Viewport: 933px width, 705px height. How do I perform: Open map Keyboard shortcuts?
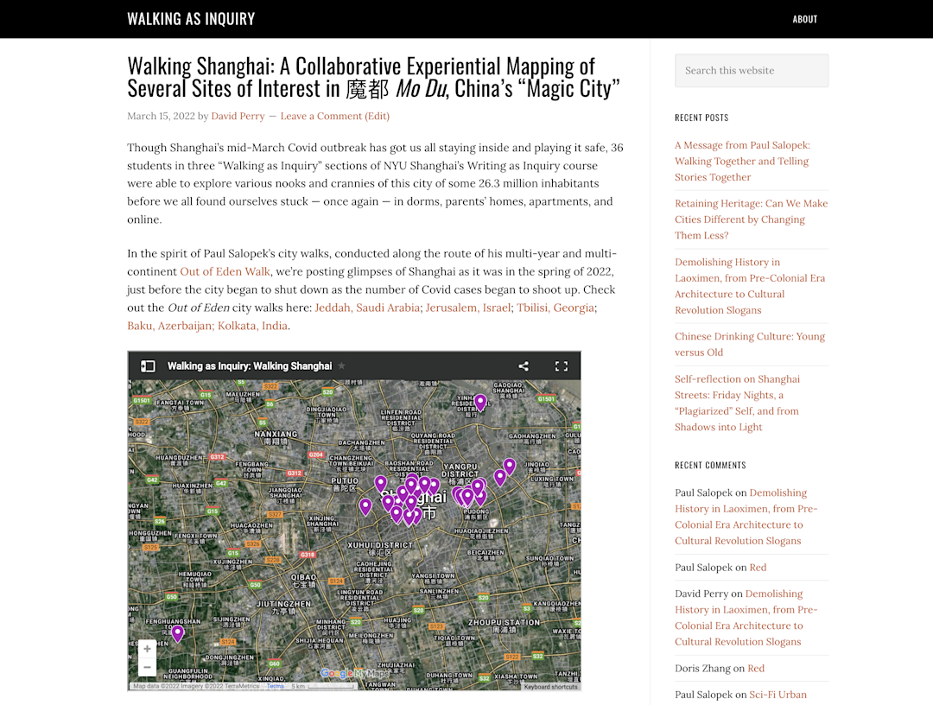(x=550, y=687)
